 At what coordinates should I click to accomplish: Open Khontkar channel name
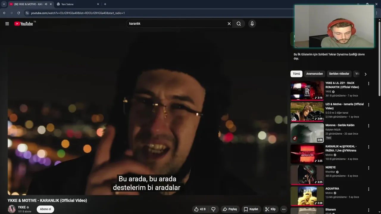coord(330,172)
